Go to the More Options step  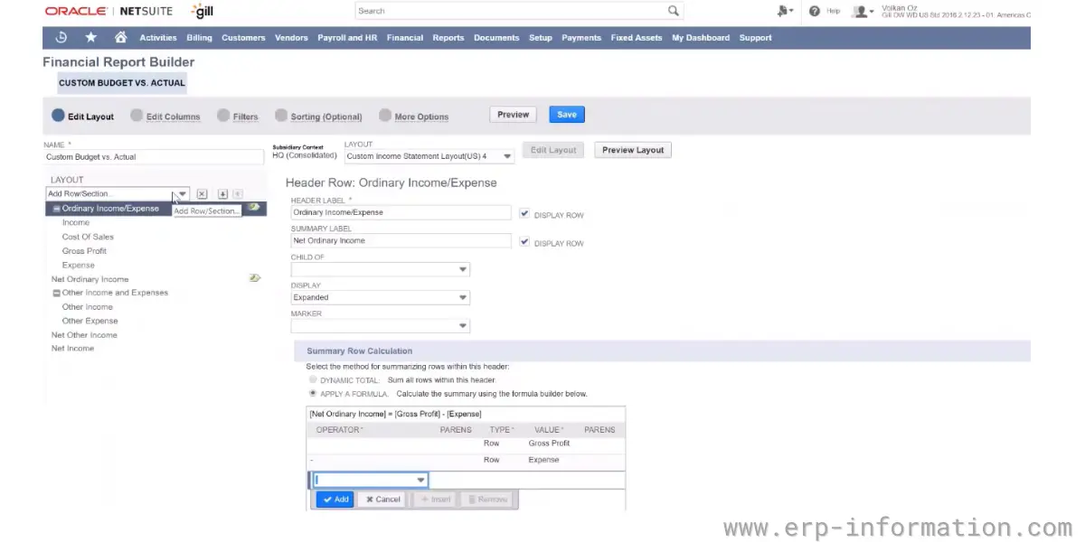pyautogui.click(x=414, y=117)
